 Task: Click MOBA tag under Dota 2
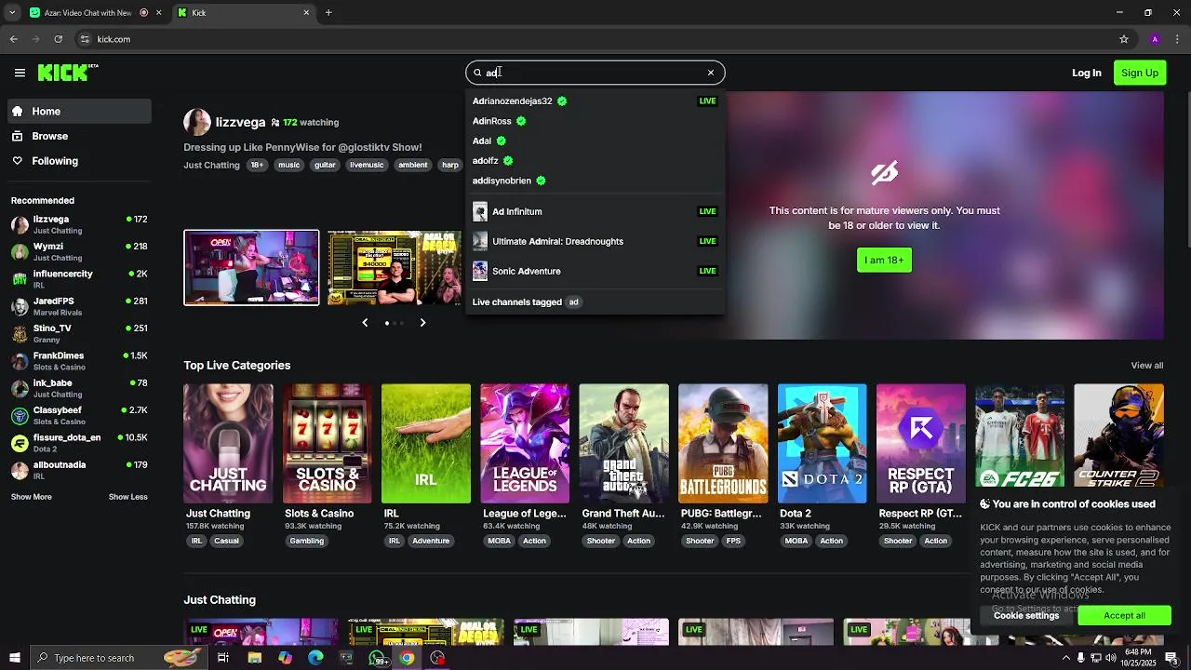click(796, 541)
